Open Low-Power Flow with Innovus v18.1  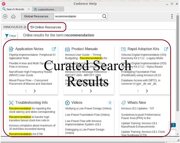83,123
